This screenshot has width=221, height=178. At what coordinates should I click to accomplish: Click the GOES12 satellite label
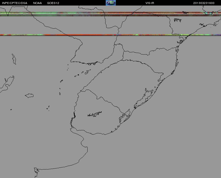click(53, 3)
